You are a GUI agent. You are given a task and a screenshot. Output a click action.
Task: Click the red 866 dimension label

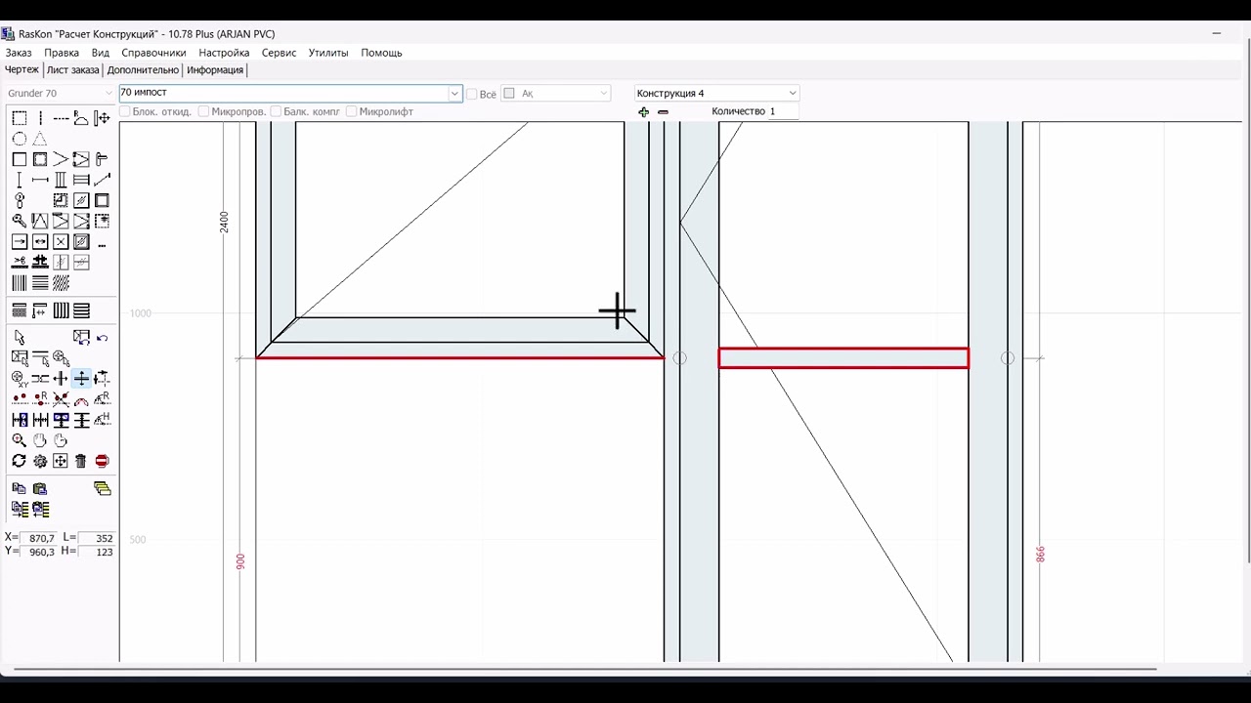[1040, 554]
